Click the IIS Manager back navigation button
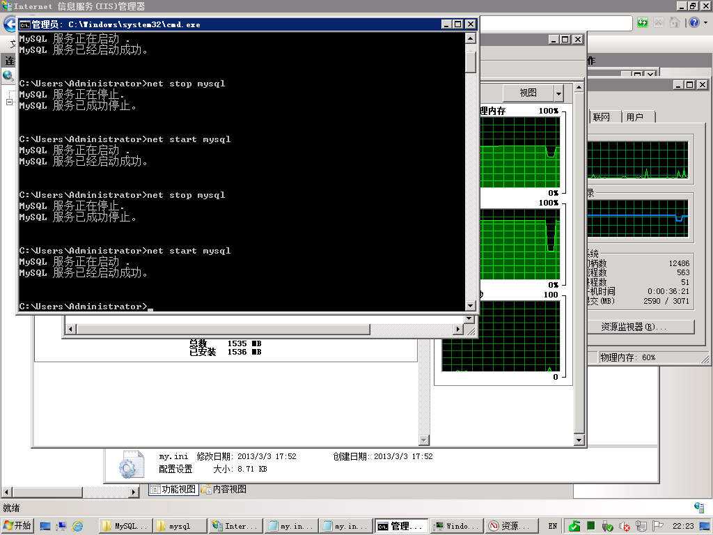Screen dimensions: 713x535 coord(9,24)
